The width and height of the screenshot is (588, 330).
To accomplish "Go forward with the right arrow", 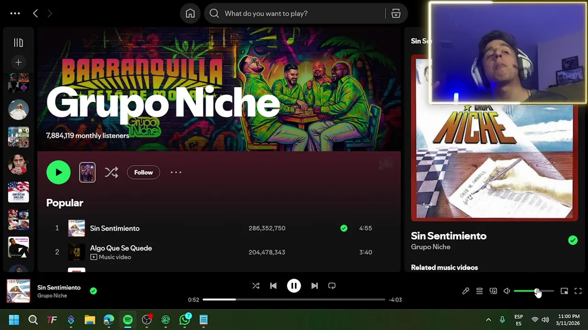I will 50,13.
